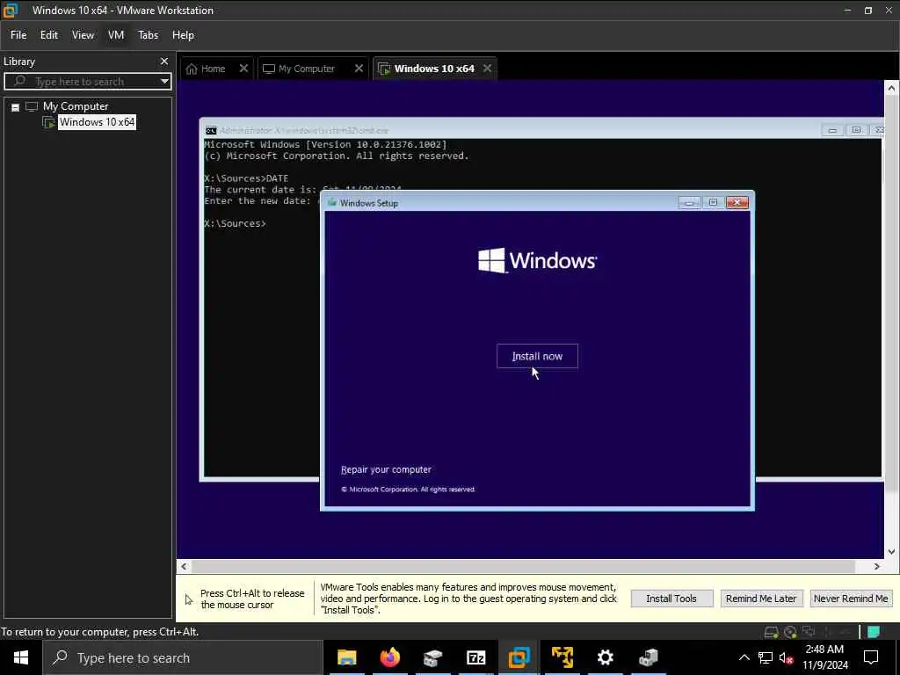Viewport: 900px width, 675px height.
Task: Open the Edit menu
Action: click(x=49, y=35)
